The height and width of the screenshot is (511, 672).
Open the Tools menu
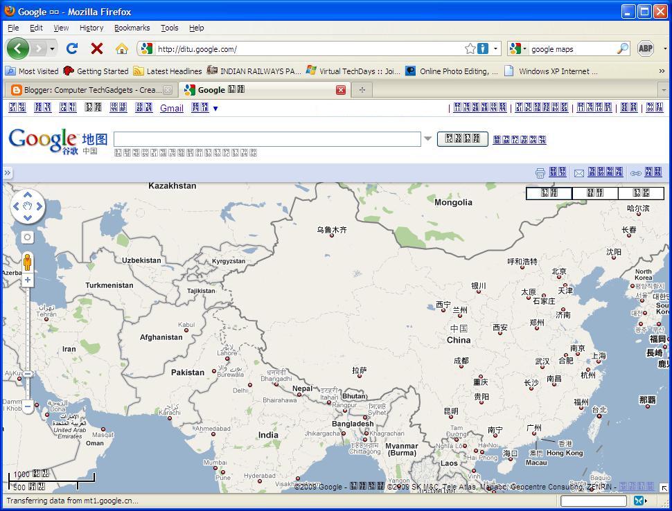pos(169,28)
